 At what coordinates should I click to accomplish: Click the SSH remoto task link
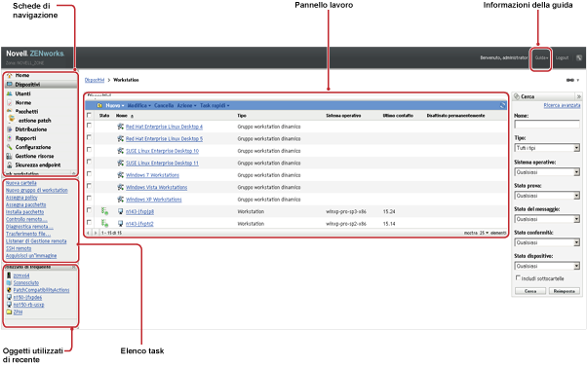19,248
